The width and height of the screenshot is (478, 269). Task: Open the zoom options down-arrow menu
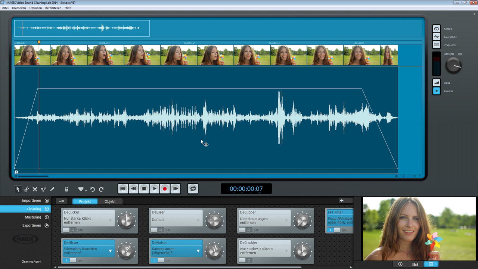420,176
